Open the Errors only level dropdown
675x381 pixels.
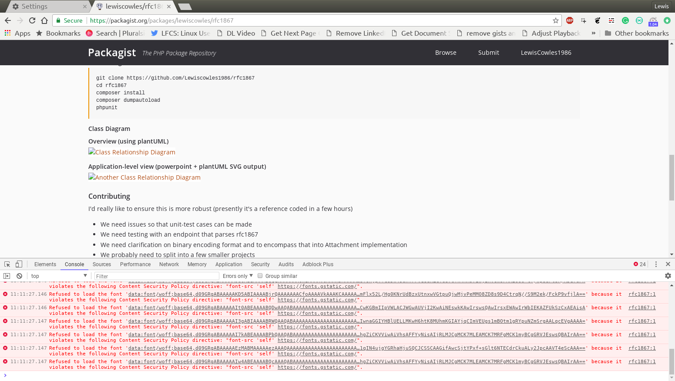click(x=238, y=276)
